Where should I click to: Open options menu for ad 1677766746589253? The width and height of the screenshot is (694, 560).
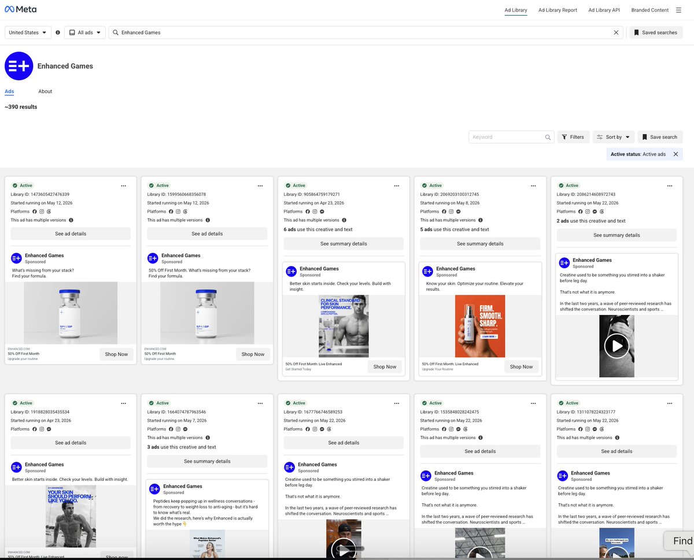(x=396, y=403)
